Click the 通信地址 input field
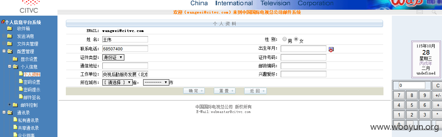Image resolution: width=442 pixels, height=137 pixels. click(x=125, y=66)
